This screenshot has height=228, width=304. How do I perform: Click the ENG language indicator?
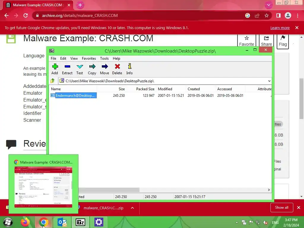click(275, 223)
